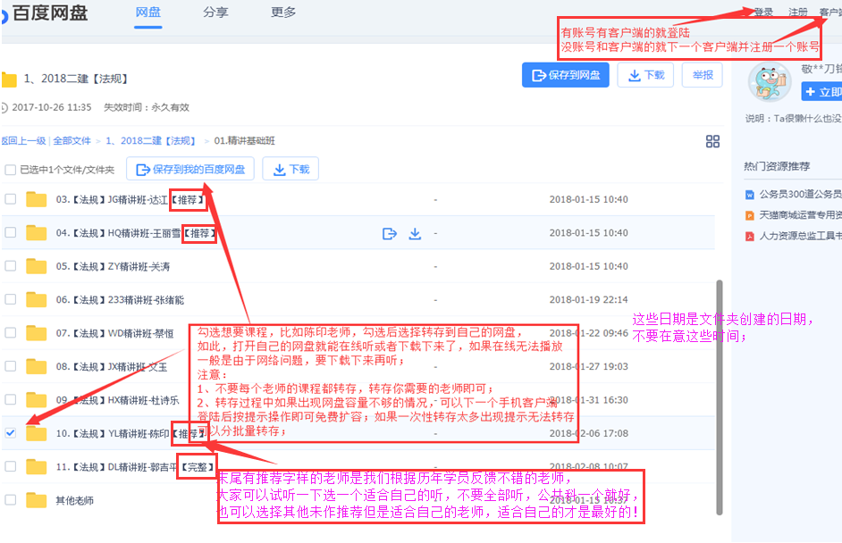
Task: Click the sharer's avatar image
Action: [770, 82]
